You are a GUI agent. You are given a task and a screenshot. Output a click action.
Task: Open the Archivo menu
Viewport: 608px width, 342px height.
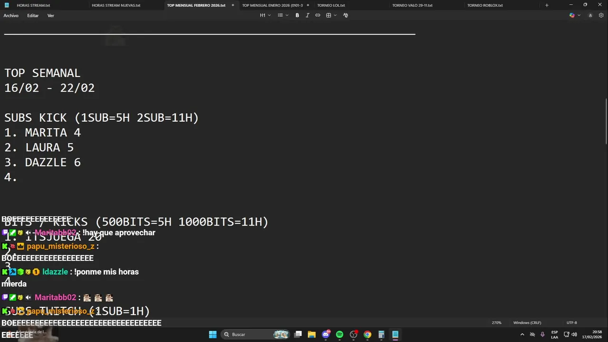coord(11,16)
